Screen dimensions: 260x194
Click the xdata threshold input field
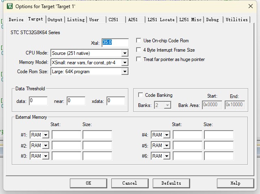(x=116, y=101)
